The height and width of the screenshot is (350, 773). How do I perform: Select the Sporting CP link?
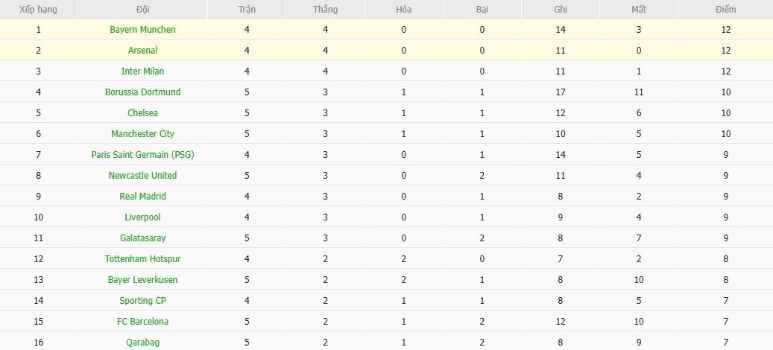click(x=142, y=301)
